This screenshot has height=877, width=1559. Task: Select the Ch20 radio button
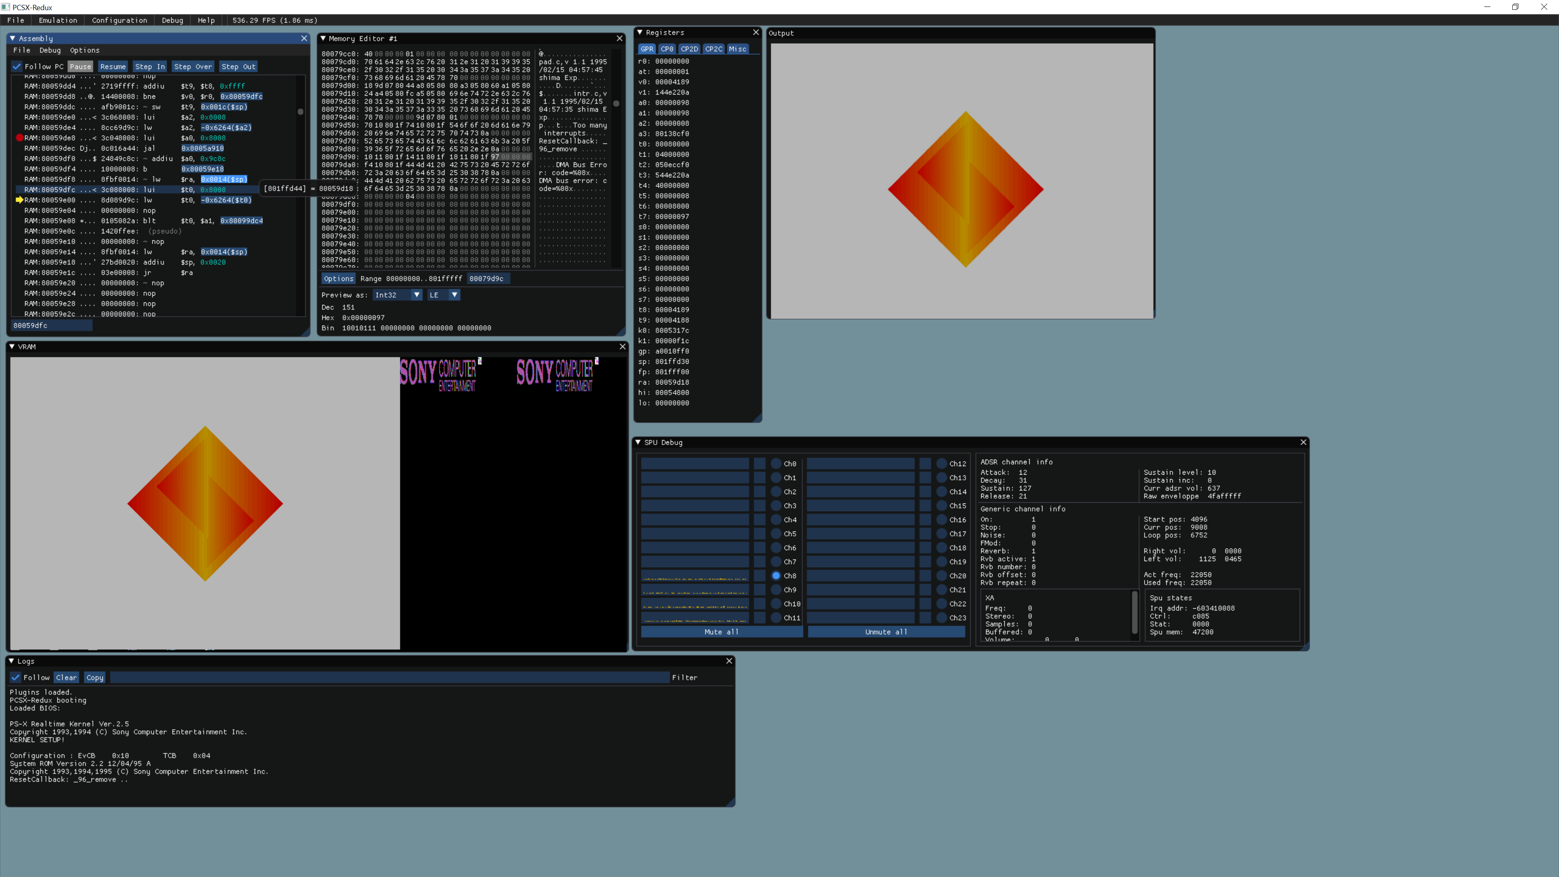click(941, 576)
